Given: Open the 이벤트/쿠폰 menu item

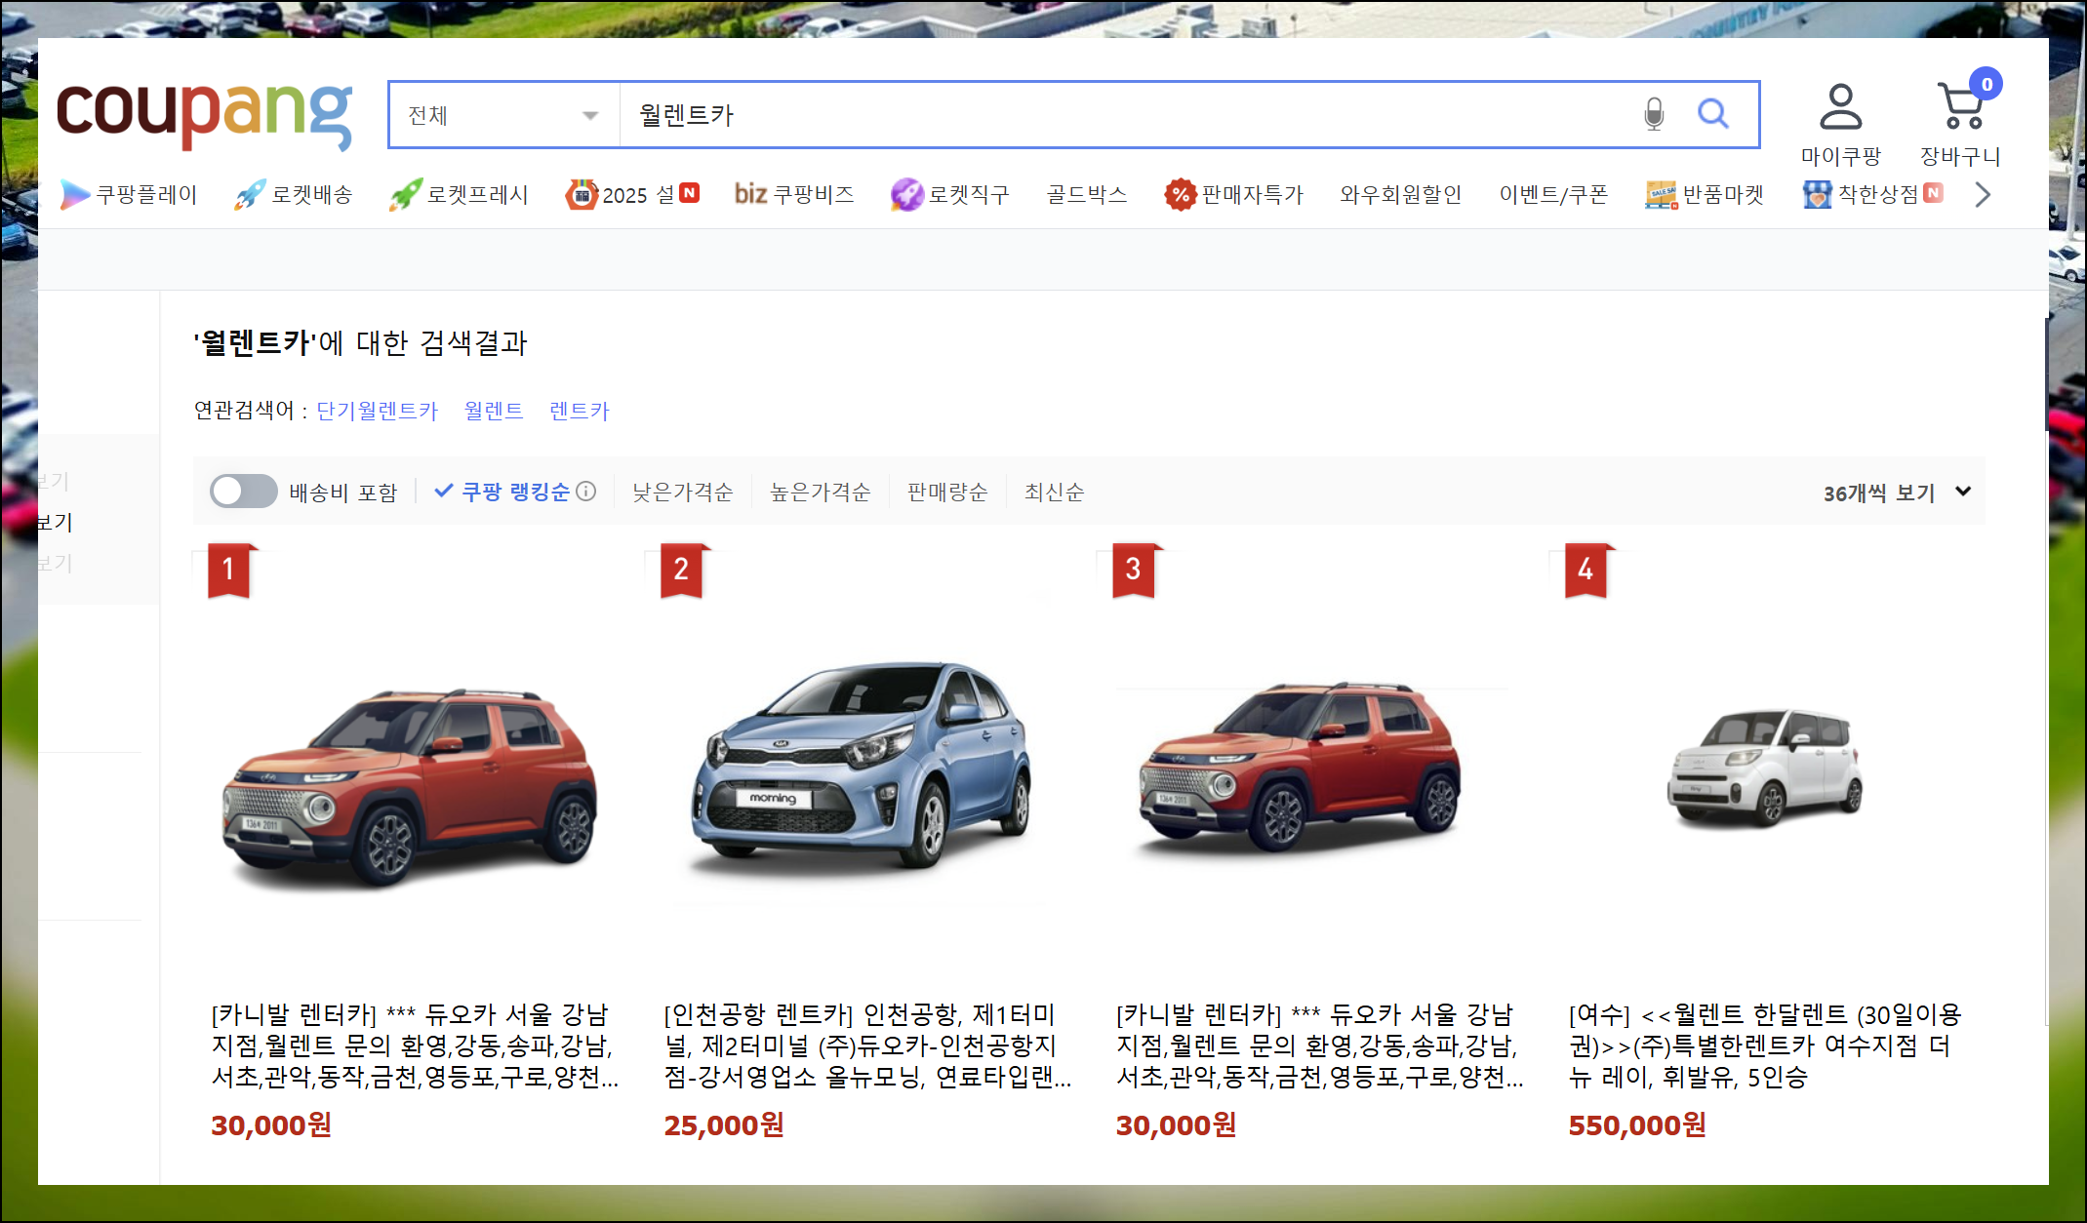Looking at the screenshot, I should coord(1553,195).
